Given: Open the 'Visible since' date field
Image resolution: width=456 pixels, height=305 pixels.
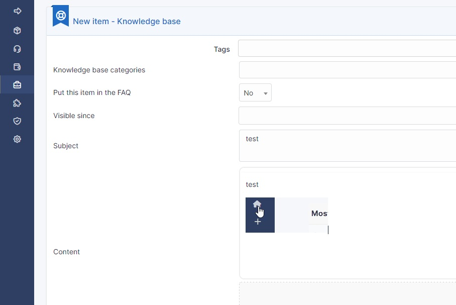Looking at the screenshot, I should [347, 116].
